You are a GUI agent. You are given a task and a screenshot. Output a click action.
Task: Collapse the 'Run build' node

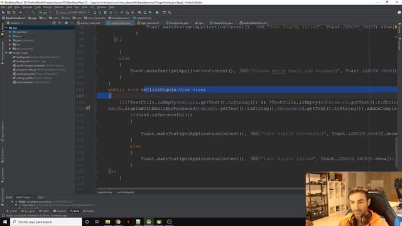pos(16,205)
